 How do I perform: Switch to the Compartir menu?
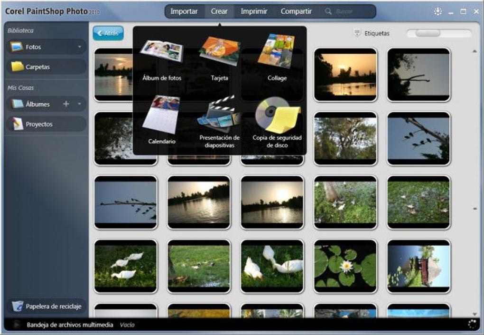tap(296, 11)
